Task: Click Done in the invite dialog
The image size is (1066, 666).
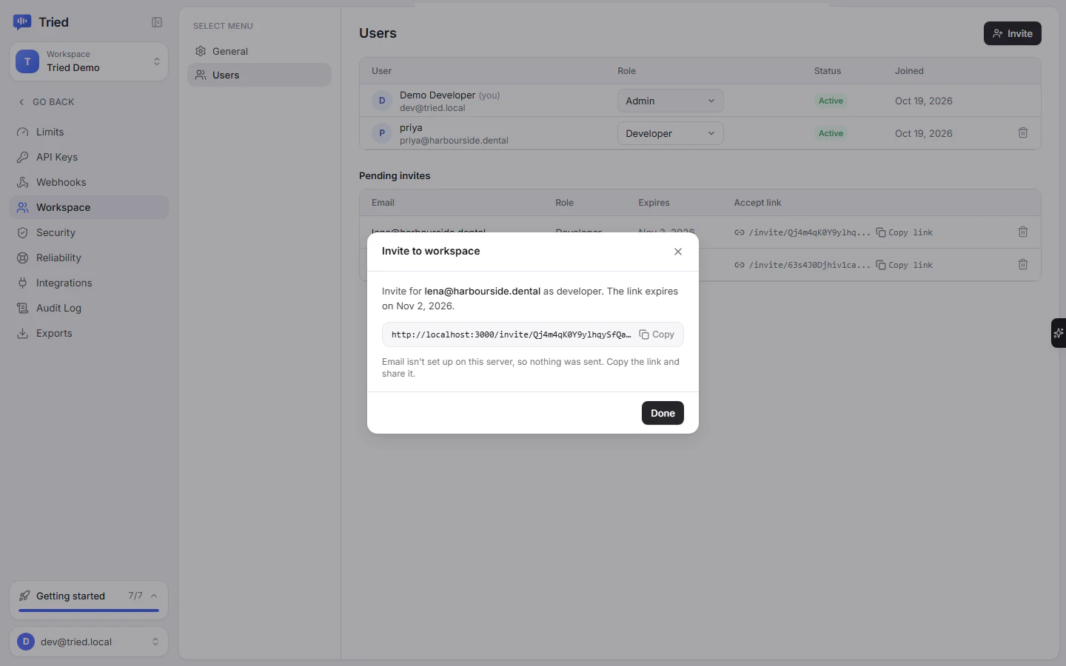Action: click(663, 413)
